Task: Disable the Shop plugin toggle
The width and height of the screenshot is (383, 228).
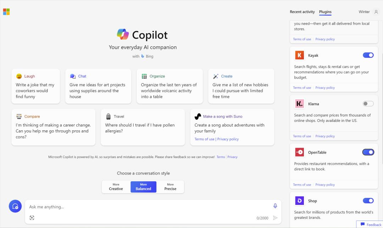Action: (x=368, y=201)
